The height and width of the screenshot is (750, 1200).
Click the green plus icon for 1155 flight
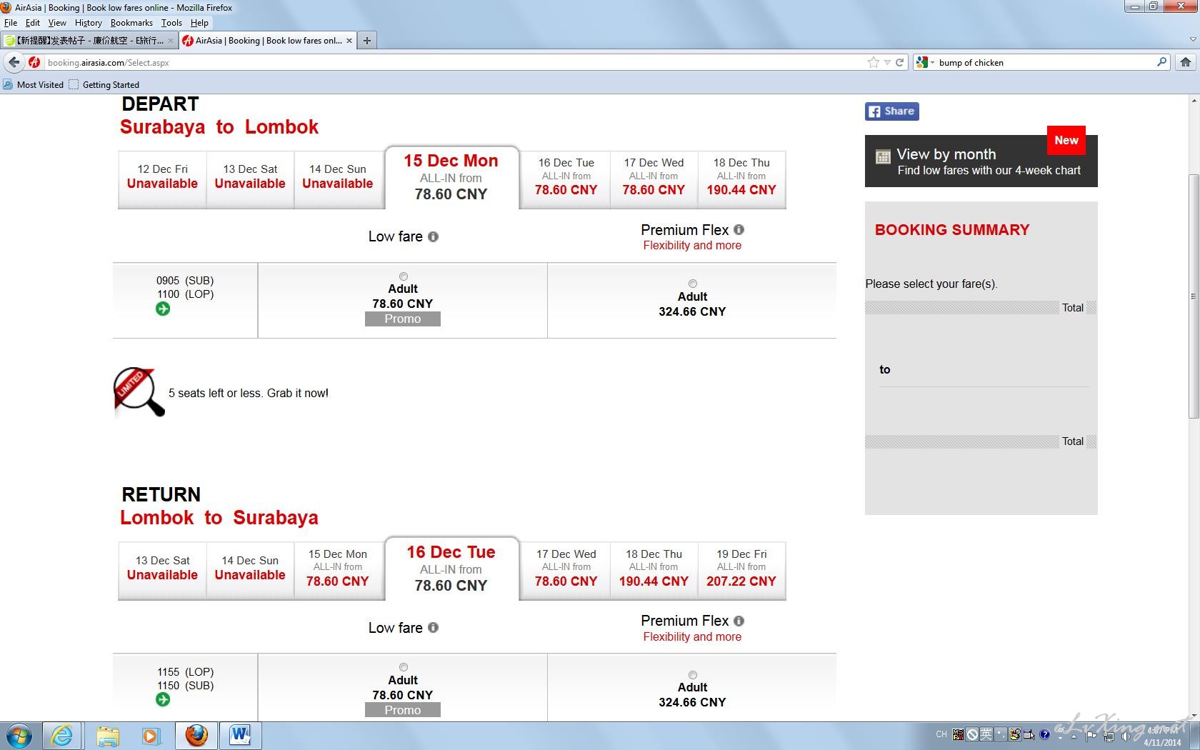coord(163,700)
